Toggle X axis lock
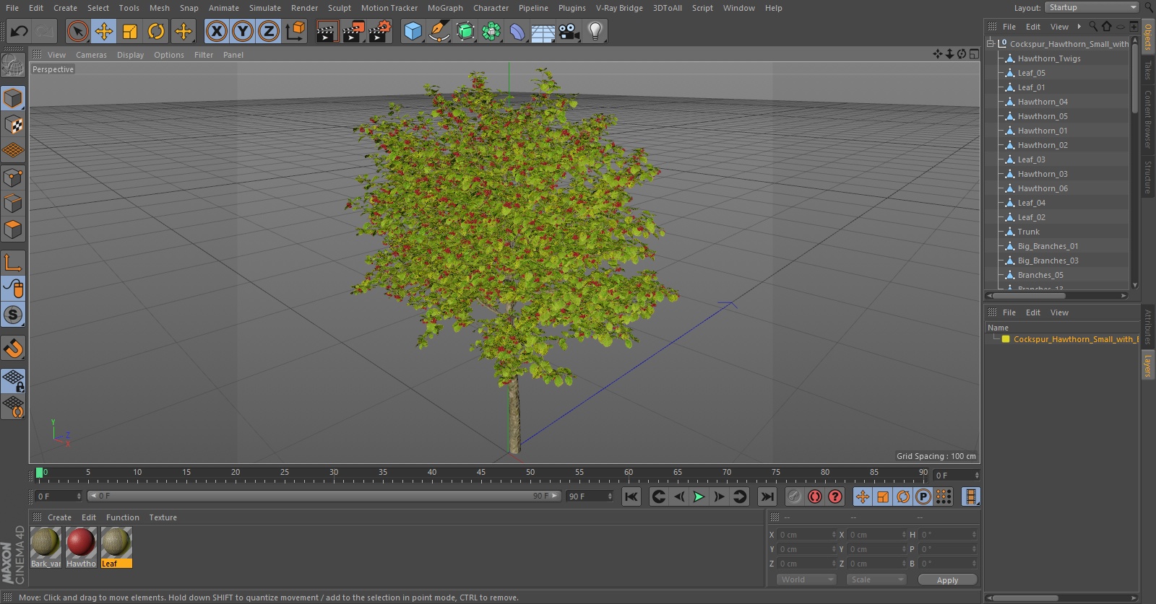The height and width of the screenshot is (604, 1156). coord(216,31)
